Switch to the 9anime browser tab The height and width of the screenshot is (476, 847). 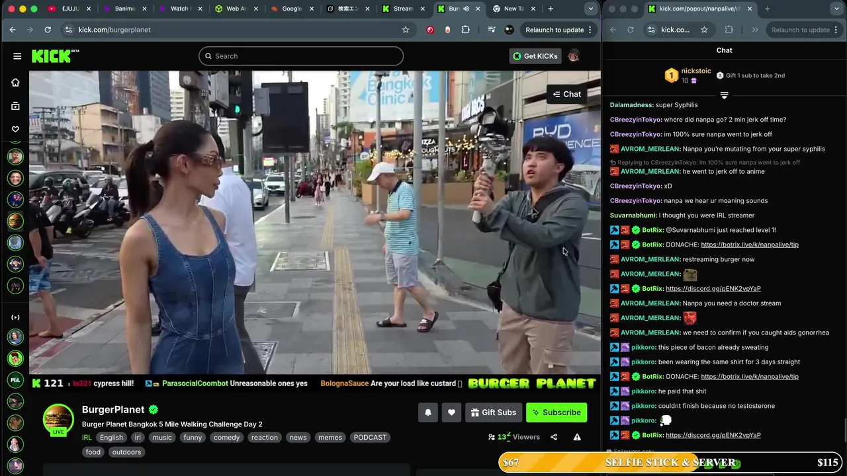[x=125, y=9]
